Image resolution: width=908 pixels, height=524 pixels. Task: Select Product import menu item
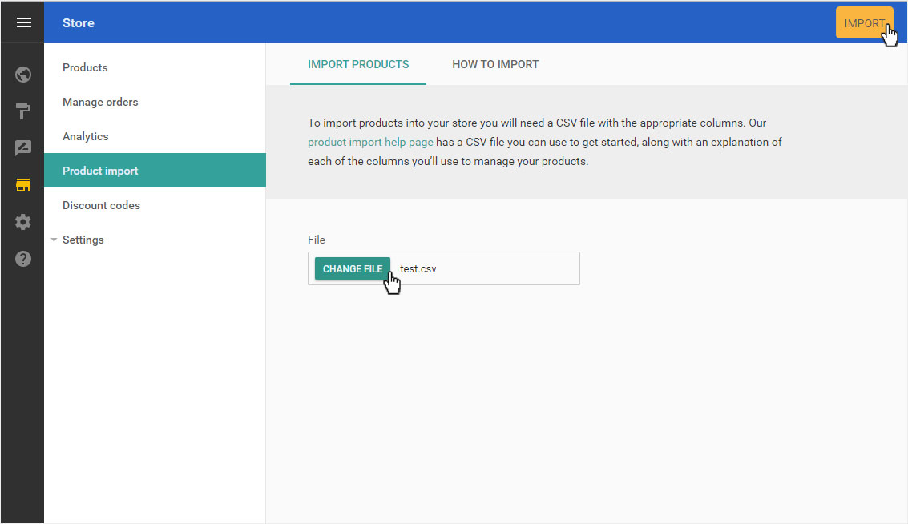click(155, 170)
